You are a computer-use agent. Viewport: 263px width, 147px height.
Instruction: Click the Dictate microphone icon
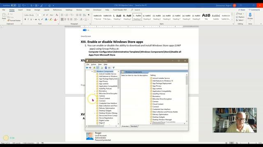pos(250,15)
